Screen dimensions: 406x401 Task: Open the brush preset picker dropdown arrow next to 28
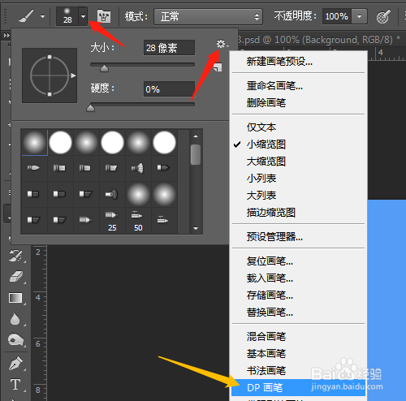[x=83, y=16]
